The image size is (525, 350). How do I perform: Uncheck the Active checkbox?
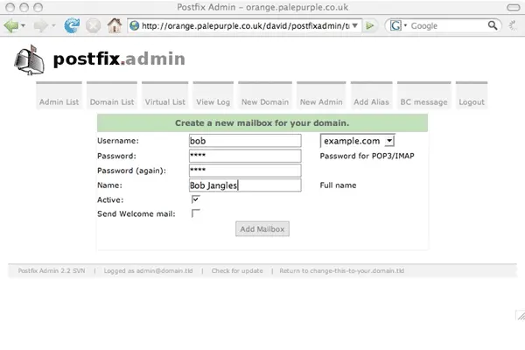tap(195, 199)
